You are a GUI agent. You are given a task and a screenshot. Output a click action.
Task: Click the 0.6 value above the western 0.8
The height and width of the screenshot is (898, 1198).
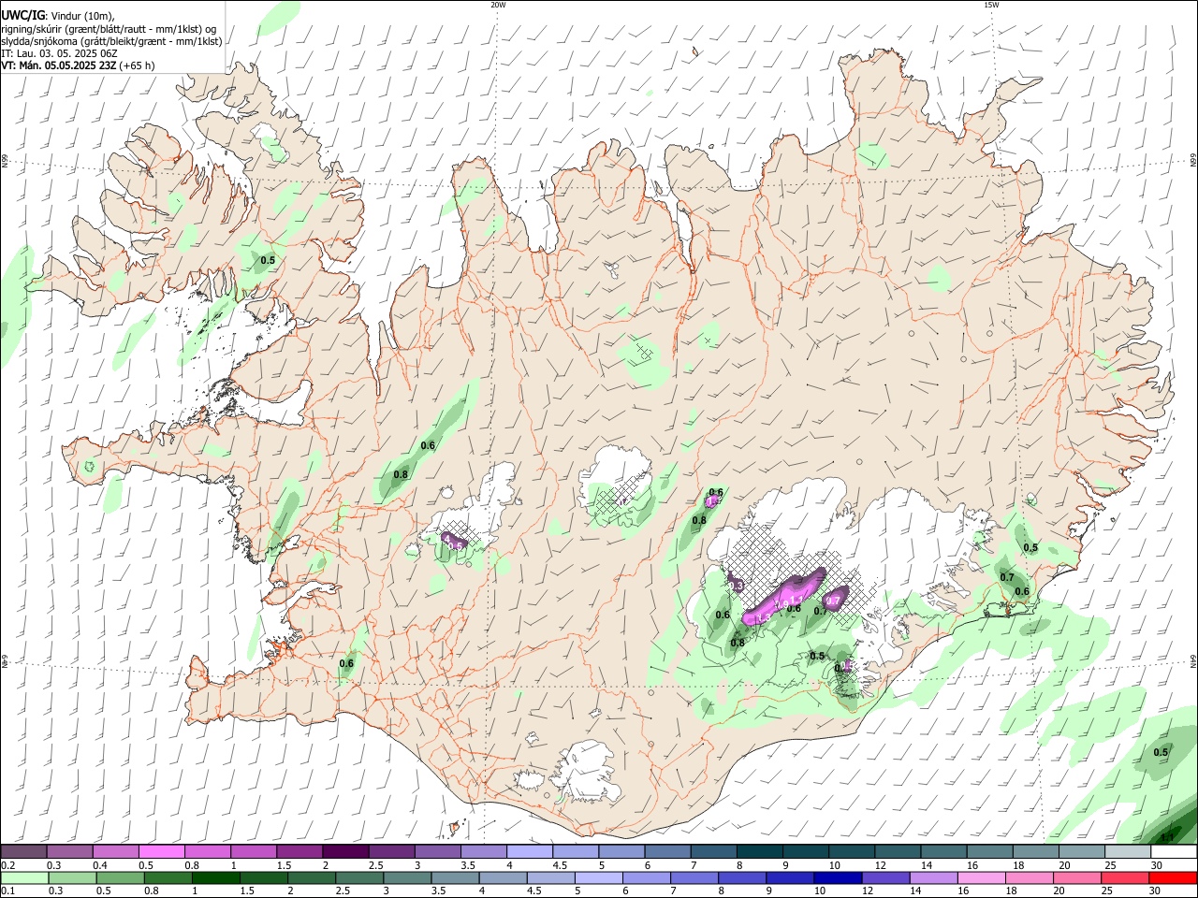pos(428,445)
